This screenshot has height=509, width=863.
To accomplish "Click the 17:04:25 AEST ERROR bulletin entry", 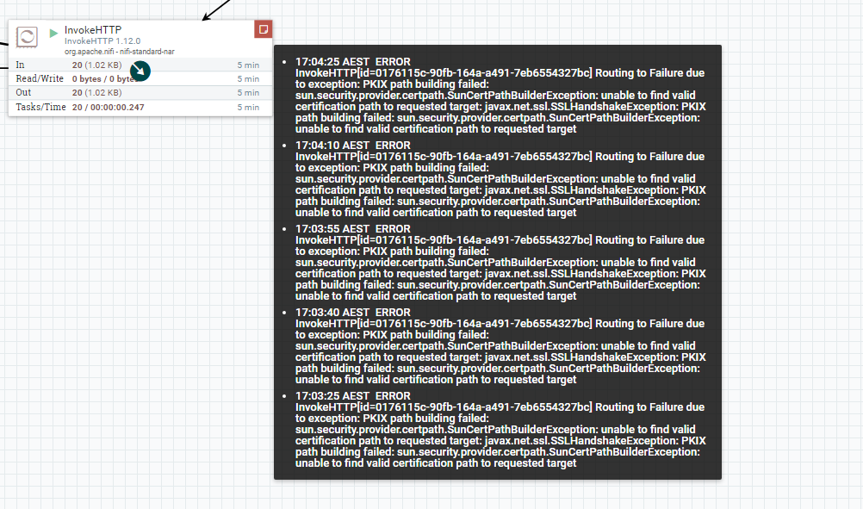I will 500,96.
